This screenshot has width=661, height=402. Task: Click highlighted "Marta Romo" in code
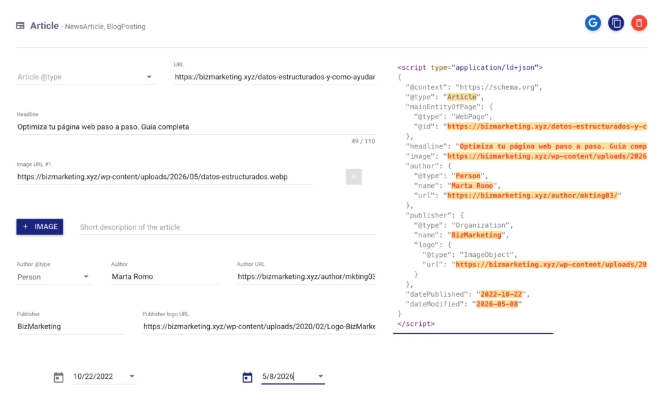(472, 185)
